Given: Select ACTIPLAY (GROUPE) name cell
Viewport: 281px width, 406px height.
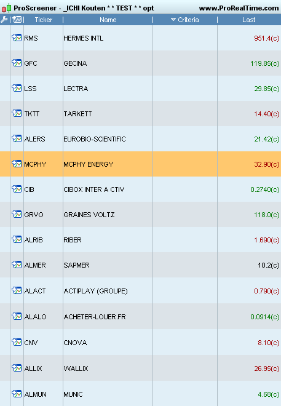Looking at the screenshot, I should point(108,291).
